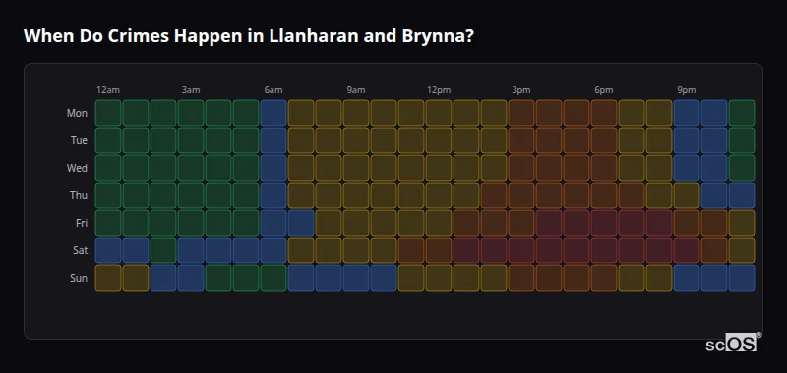Viewport: 787px width, 373px height.
Task: Select the Tuesday 3am green cell
Action: pyautogui.click(x=191, y=140)
